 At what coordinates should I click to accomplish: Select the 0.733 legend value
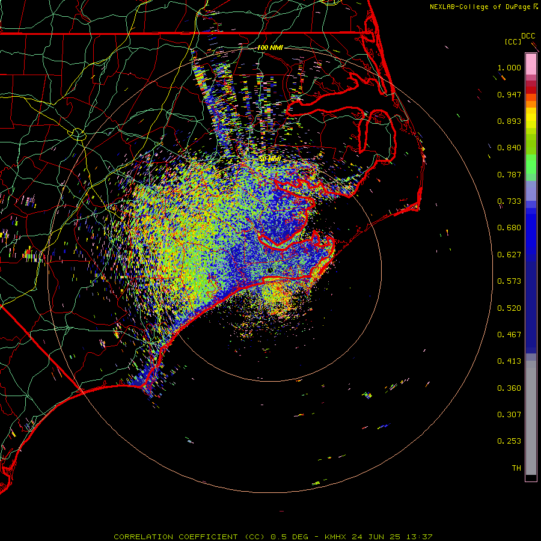[509, 201]
